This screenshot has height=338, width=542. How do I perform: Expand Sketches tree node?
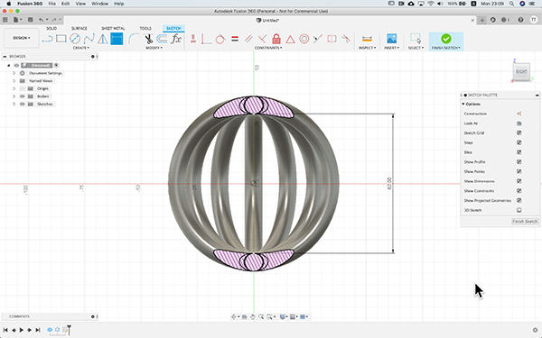tap(14, 104)
